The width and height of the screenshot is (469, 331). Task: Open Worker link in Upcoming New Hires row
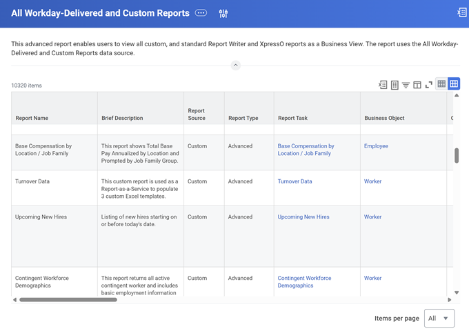[x=372, y=217]
